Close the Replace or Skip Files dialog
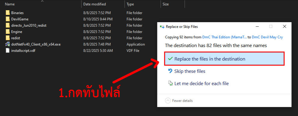This screenshot has width=298, height=116. [x=284, y=27]
